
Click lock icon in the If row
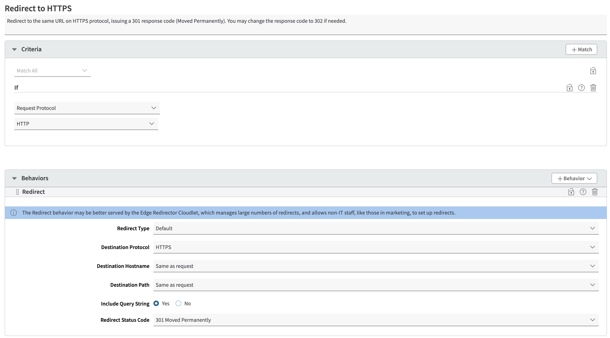click(569, 88)
